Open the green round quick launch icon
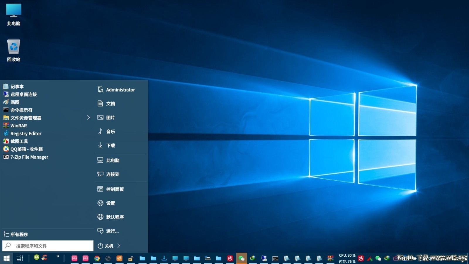 (x=37, y=257)
